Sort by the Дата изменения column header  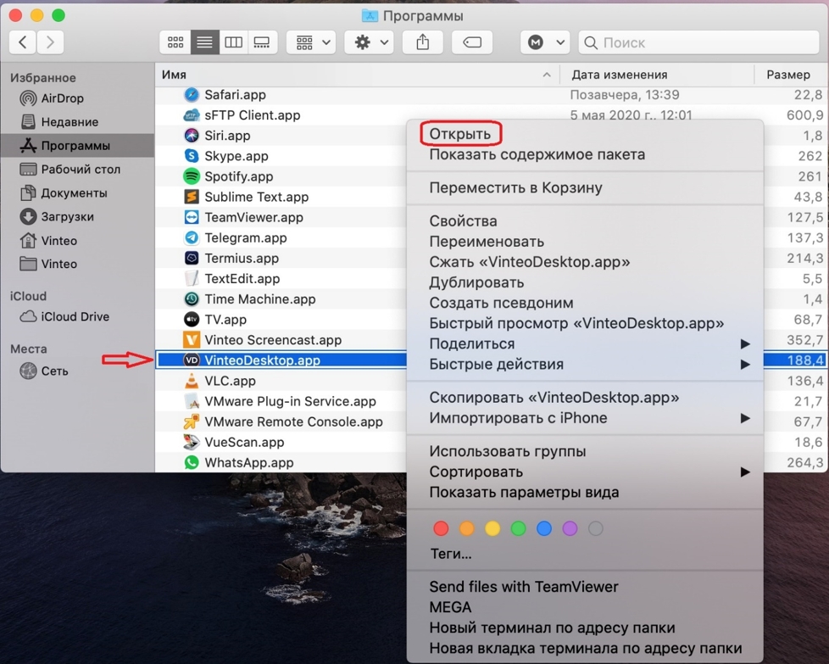[x=656, y=75]
